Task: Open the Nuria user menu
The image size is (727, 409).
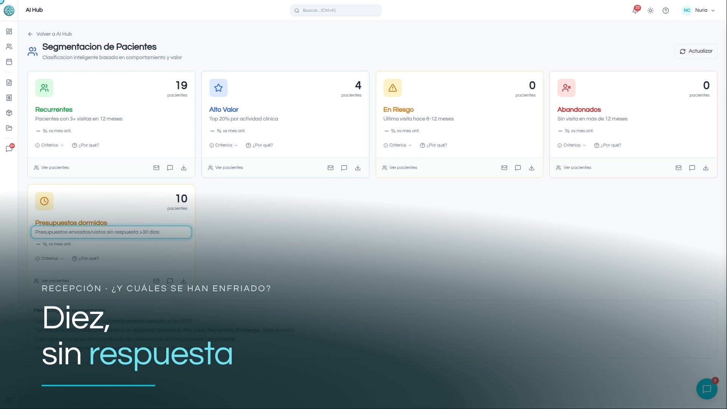Action: tap(699, 10)
